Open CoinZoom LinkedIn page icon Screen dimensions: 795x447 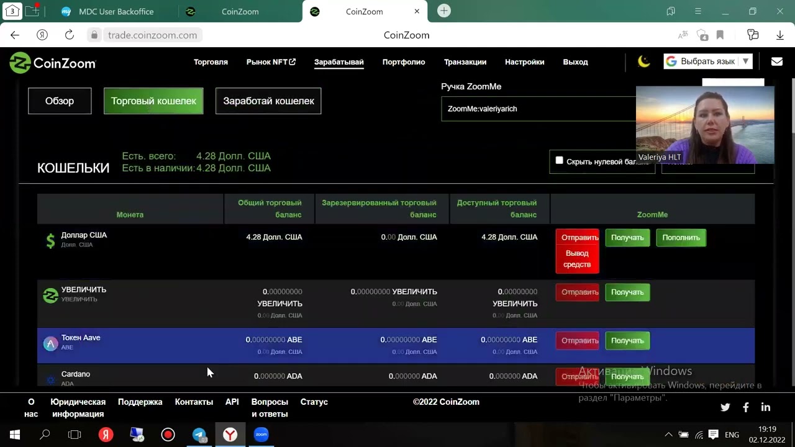click(766, 407)
